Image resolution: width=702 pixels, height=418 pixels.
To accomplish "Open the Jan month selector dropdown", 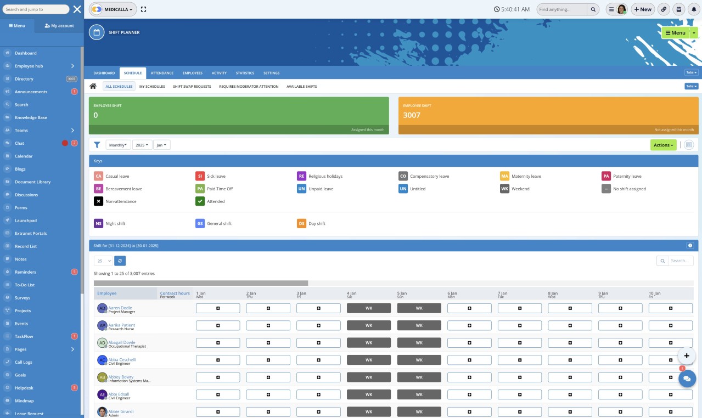I will [161, 144].
